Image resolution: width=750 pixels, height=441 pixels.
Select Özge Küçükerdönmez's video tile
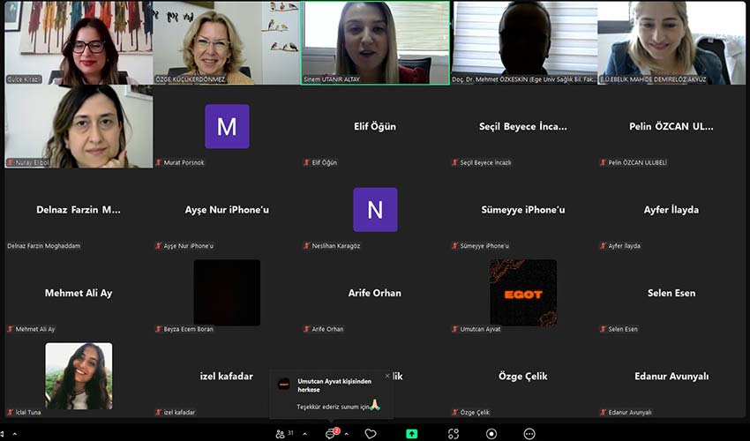[227, 43]
